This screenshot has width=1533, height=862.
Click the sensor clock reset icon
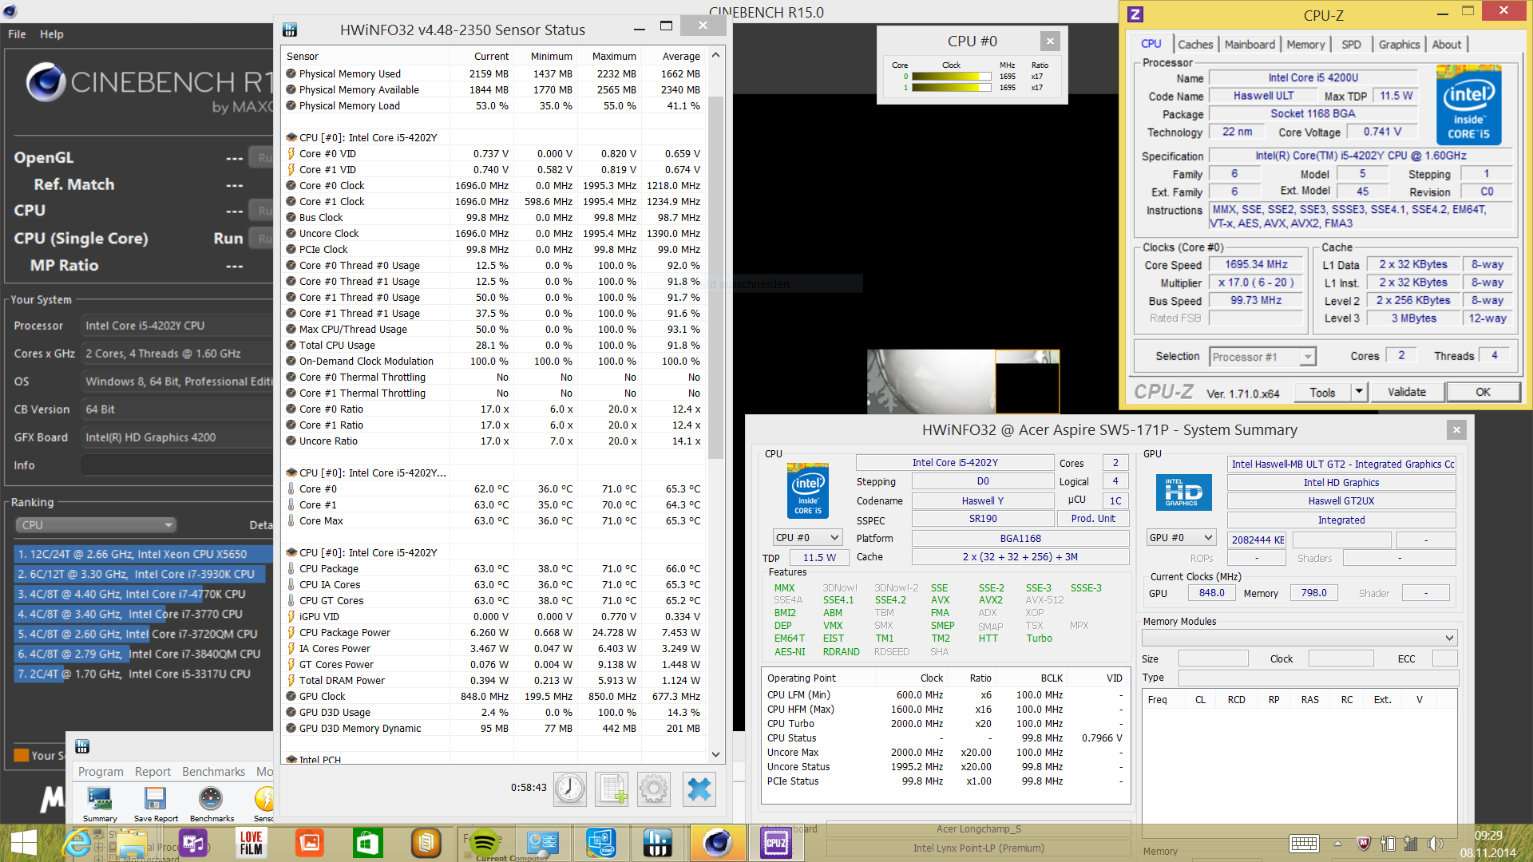tap(569, 789)
